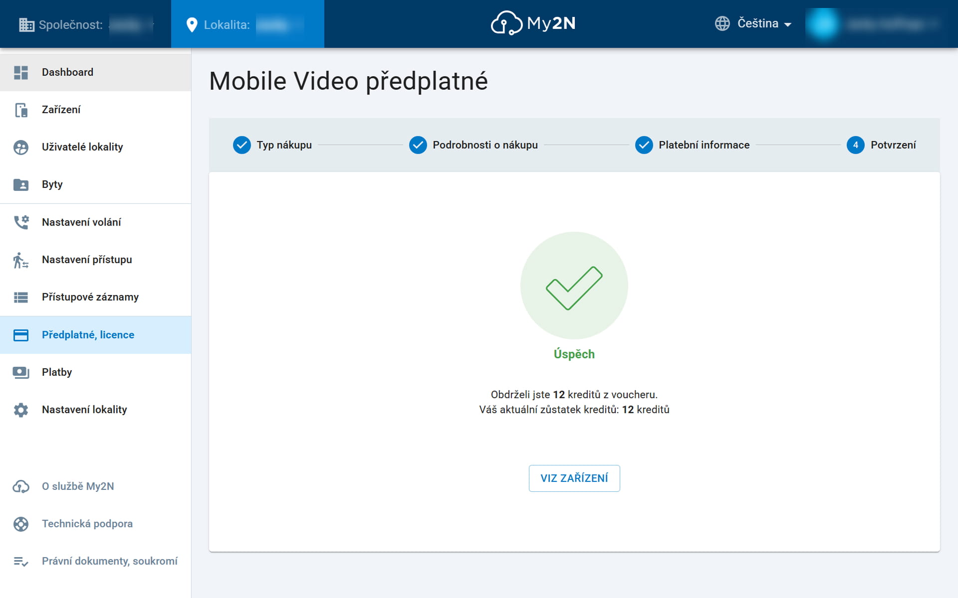958x598 pixels.
Task: Open O službě My2N link
Action: click(x=95, y=486)
